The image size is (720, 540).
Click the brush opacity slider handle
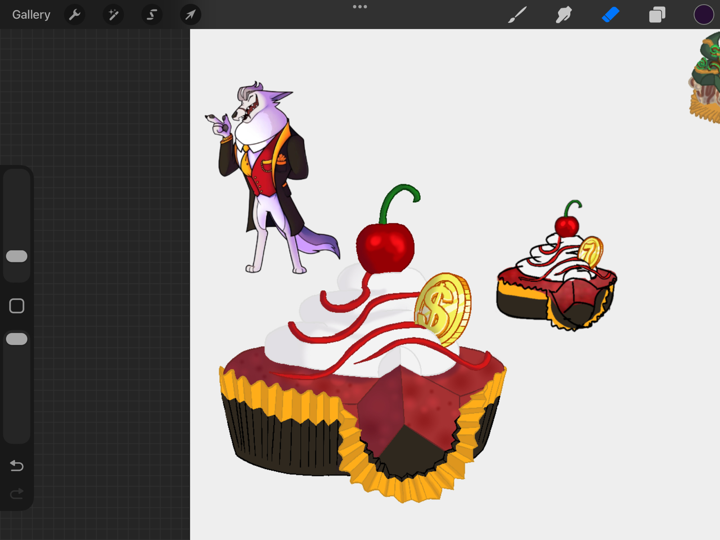(17, 339)
